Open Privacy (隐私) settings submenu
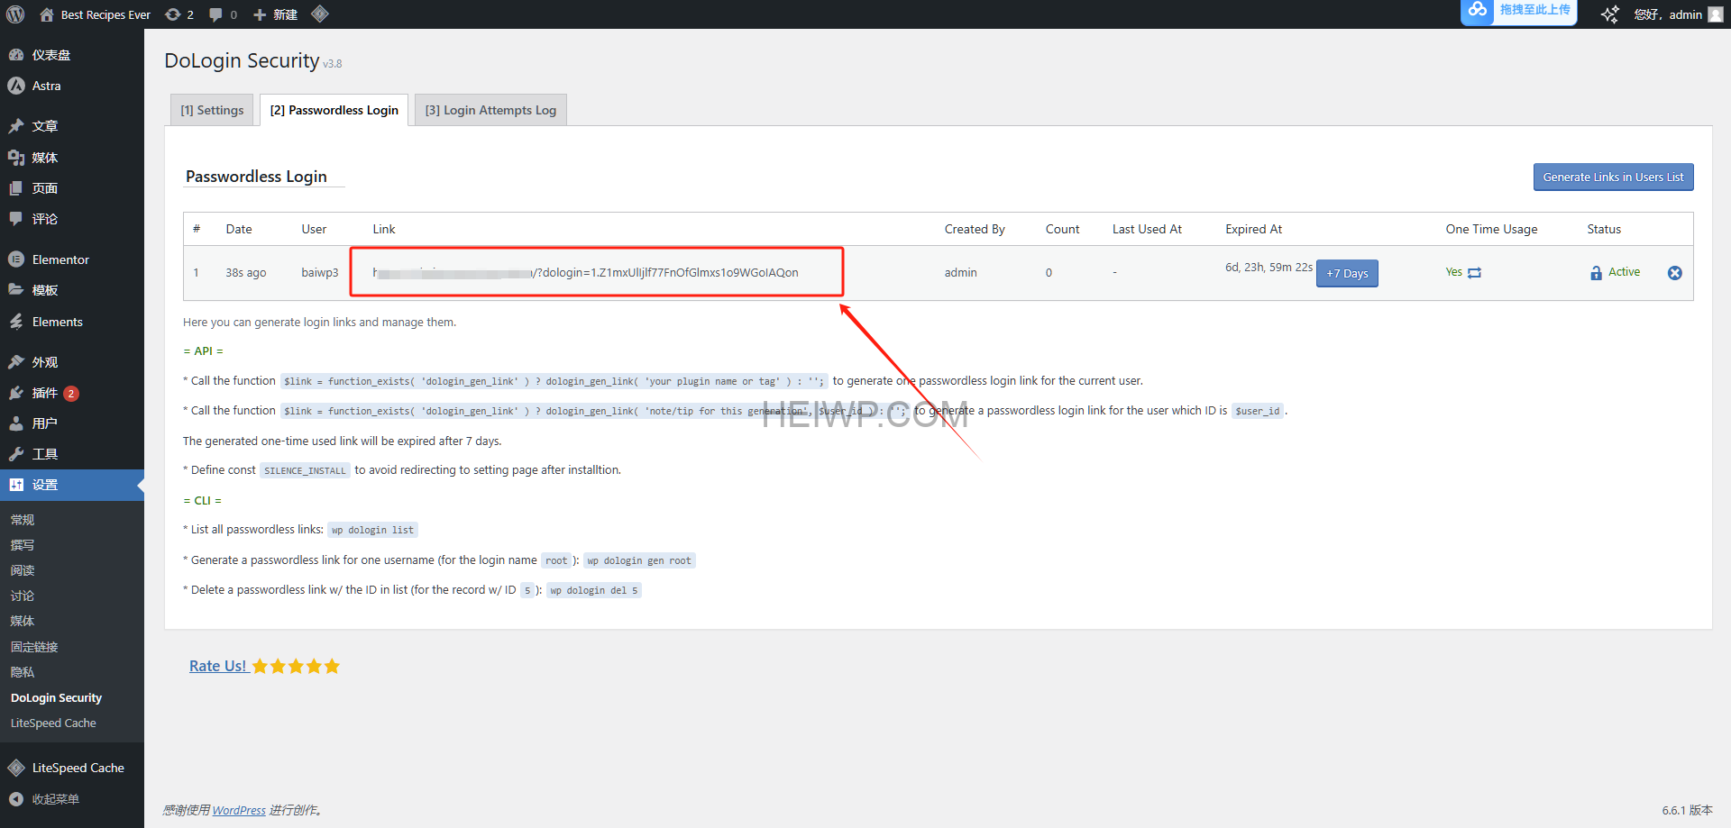The width and height of the screenshot is (1731, 828). pyautogui.click(x=23, y=672)
